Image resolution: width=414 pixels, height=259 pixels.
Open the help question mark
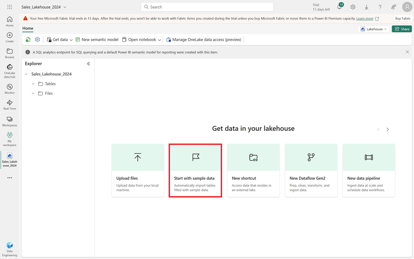(380, 7)
